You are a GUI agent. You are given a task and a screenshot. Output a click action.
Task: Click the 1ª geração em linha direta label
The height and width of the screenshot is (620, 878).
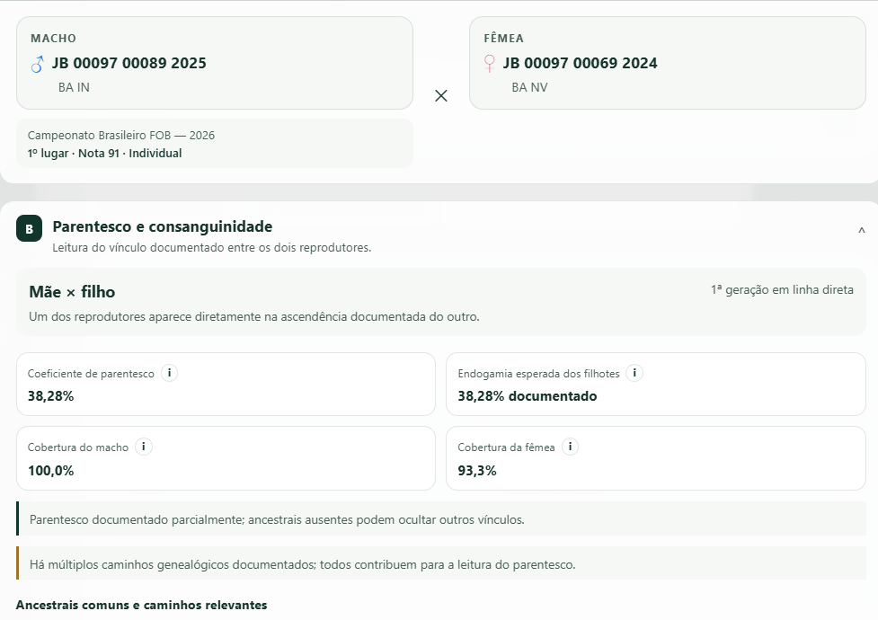tap(782, 290)
